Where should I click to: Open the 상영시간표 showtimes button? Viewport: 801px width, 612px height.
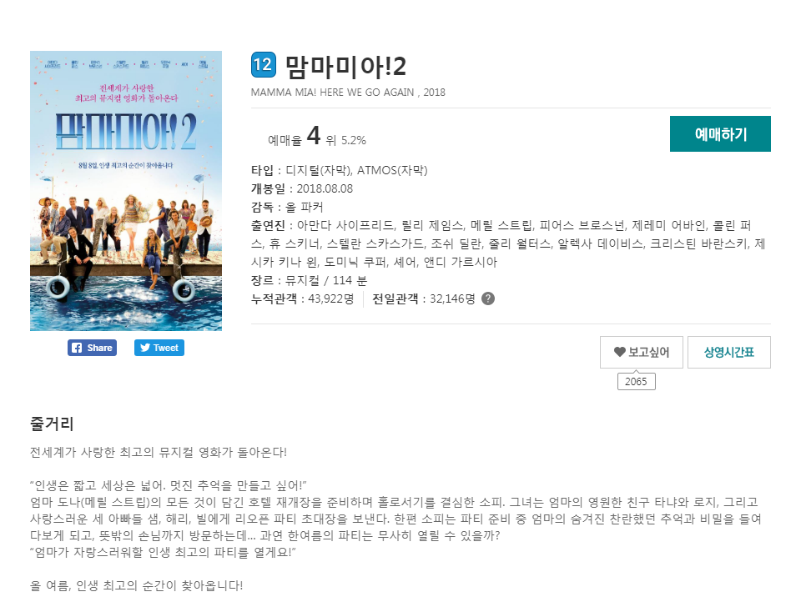(x=729, y=352)
